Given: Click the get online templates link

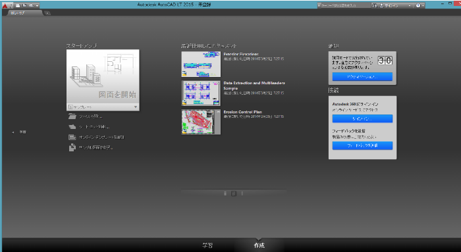Looking at the screenshot, I should pos(101,137).
